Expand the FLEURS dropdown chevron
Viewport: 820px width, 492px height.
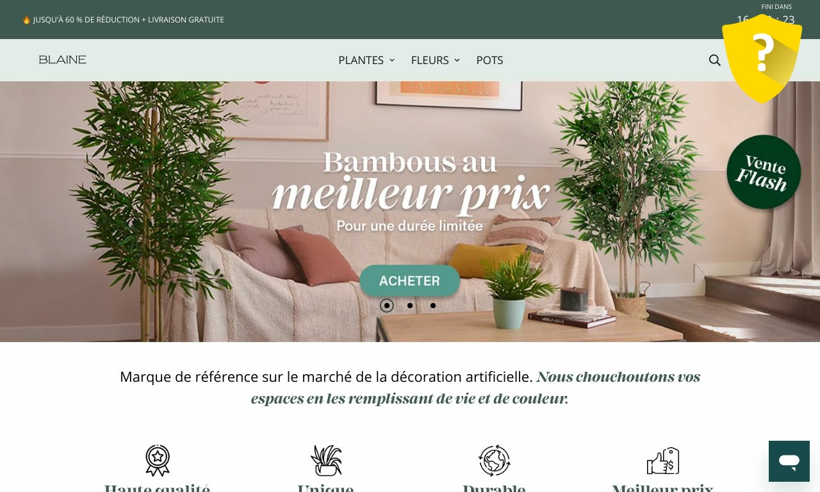click(457, 60)
